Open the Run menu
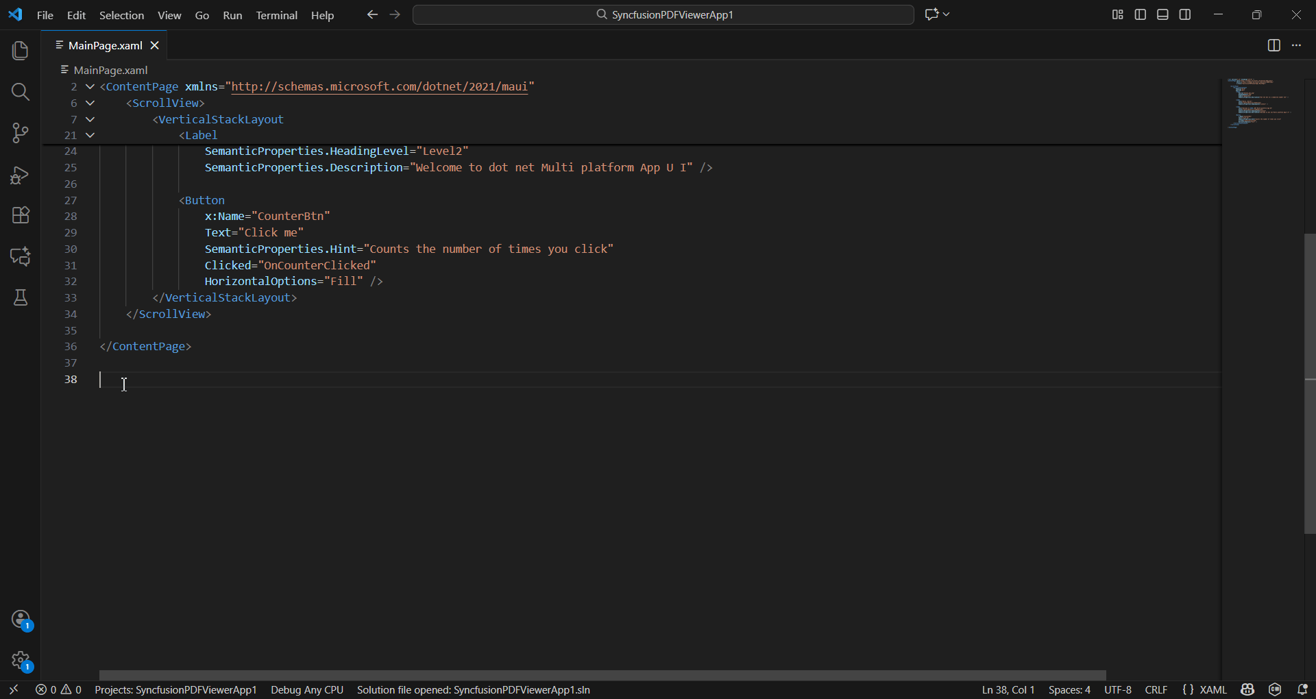Screen dimensions: 1316x699 pyautogui.click(x=232, y=15)
